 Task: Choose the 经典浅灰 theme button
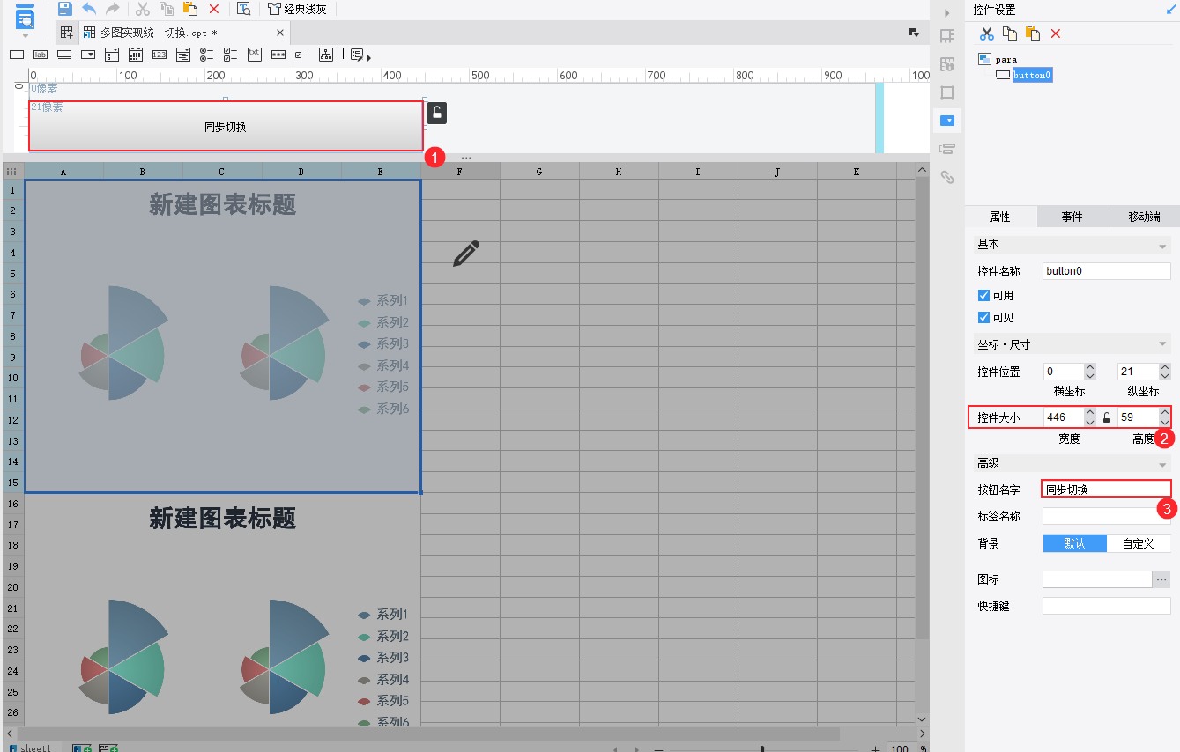pyautogui.click(x=297, y=9)
